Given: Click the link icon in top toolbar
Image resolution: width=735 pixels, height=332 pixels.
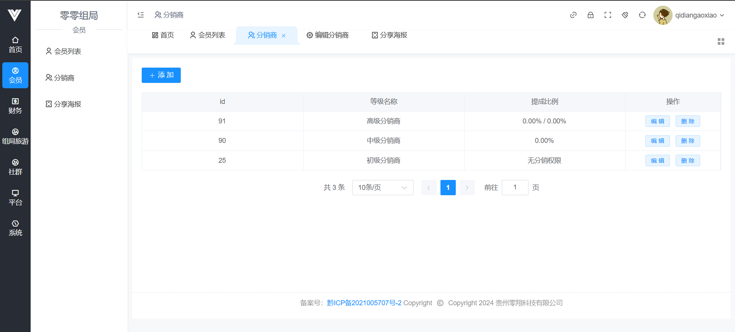Looking at the screenshot, I should (573, 15).
